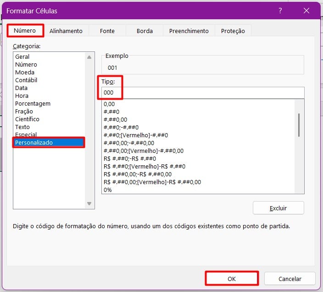Select the Científico category
Image resolution: width=323 pixels, height=292 pixels.
click(50, 119)
